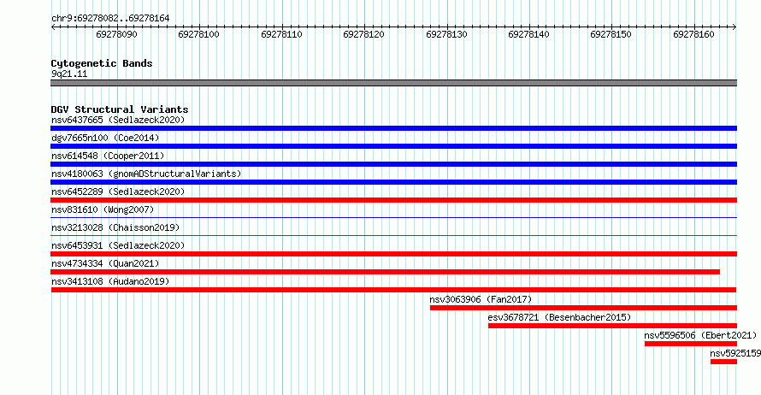Open nsv4180063 (gnomADStructuralVariants) variant label
Screen dimensions: 761x395
146,174
